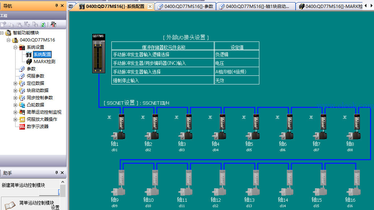
Task: Click the right arrow to show later tabs
Action: (371, 6)
